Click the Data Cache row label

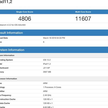point(5,103)
